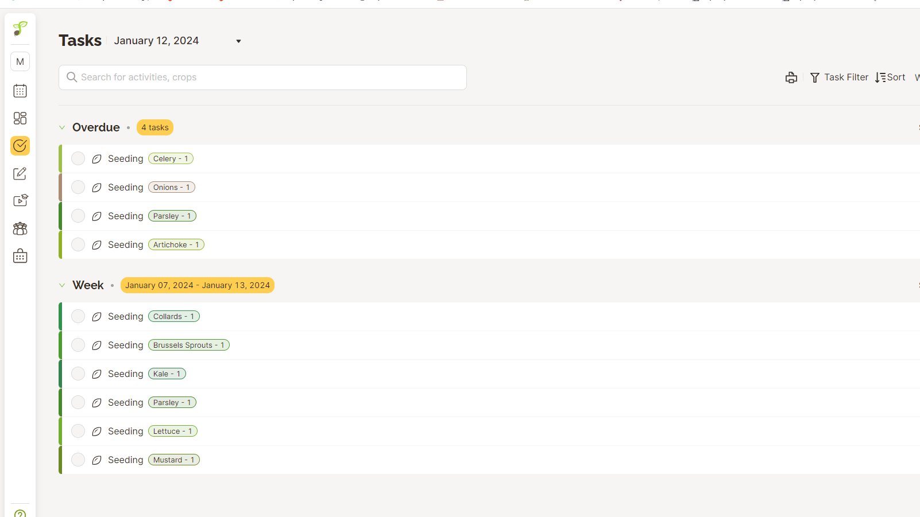This screenshot has width=920, height=517.
Task: Click the print icon near Task Filter
Action: [x=791, y=77]
